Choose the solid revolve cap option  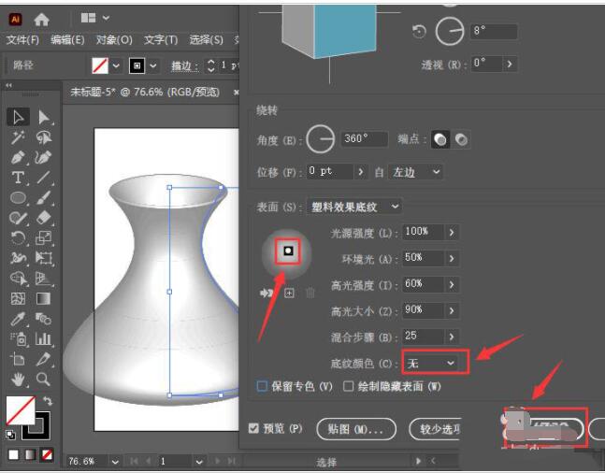point(440,139)
